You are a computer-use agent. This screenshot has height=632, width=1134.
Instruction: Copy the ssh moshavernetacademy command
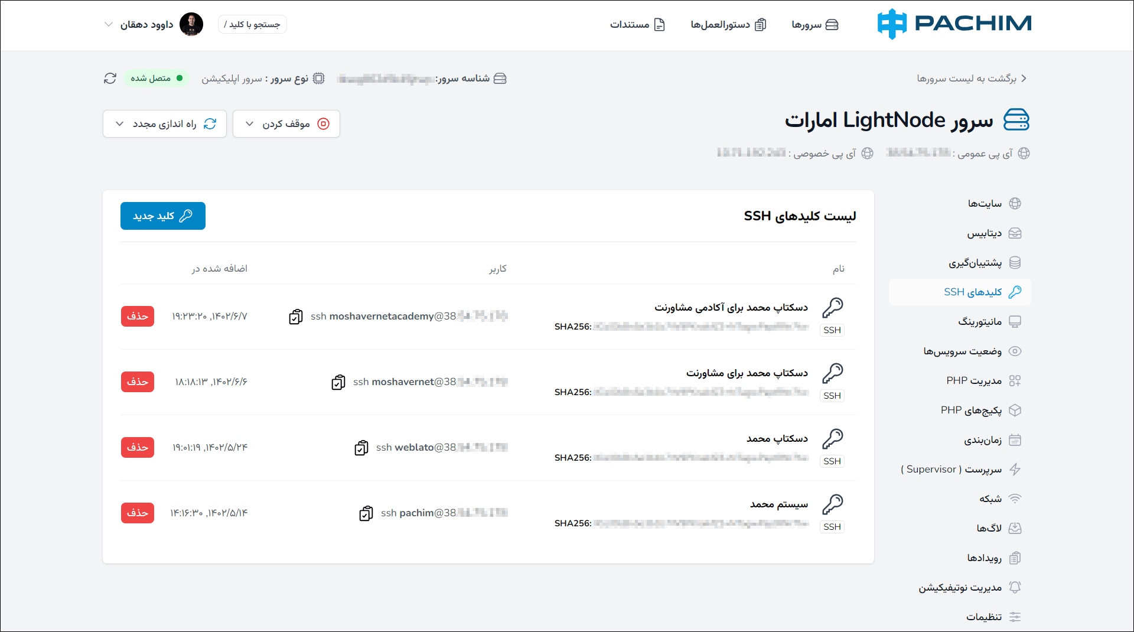(296, 317)
